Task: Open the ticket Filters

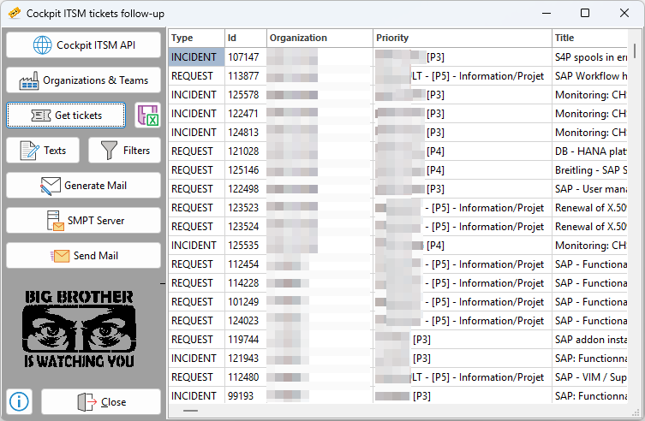Action: pyautogui.click(x=125, y=151)
